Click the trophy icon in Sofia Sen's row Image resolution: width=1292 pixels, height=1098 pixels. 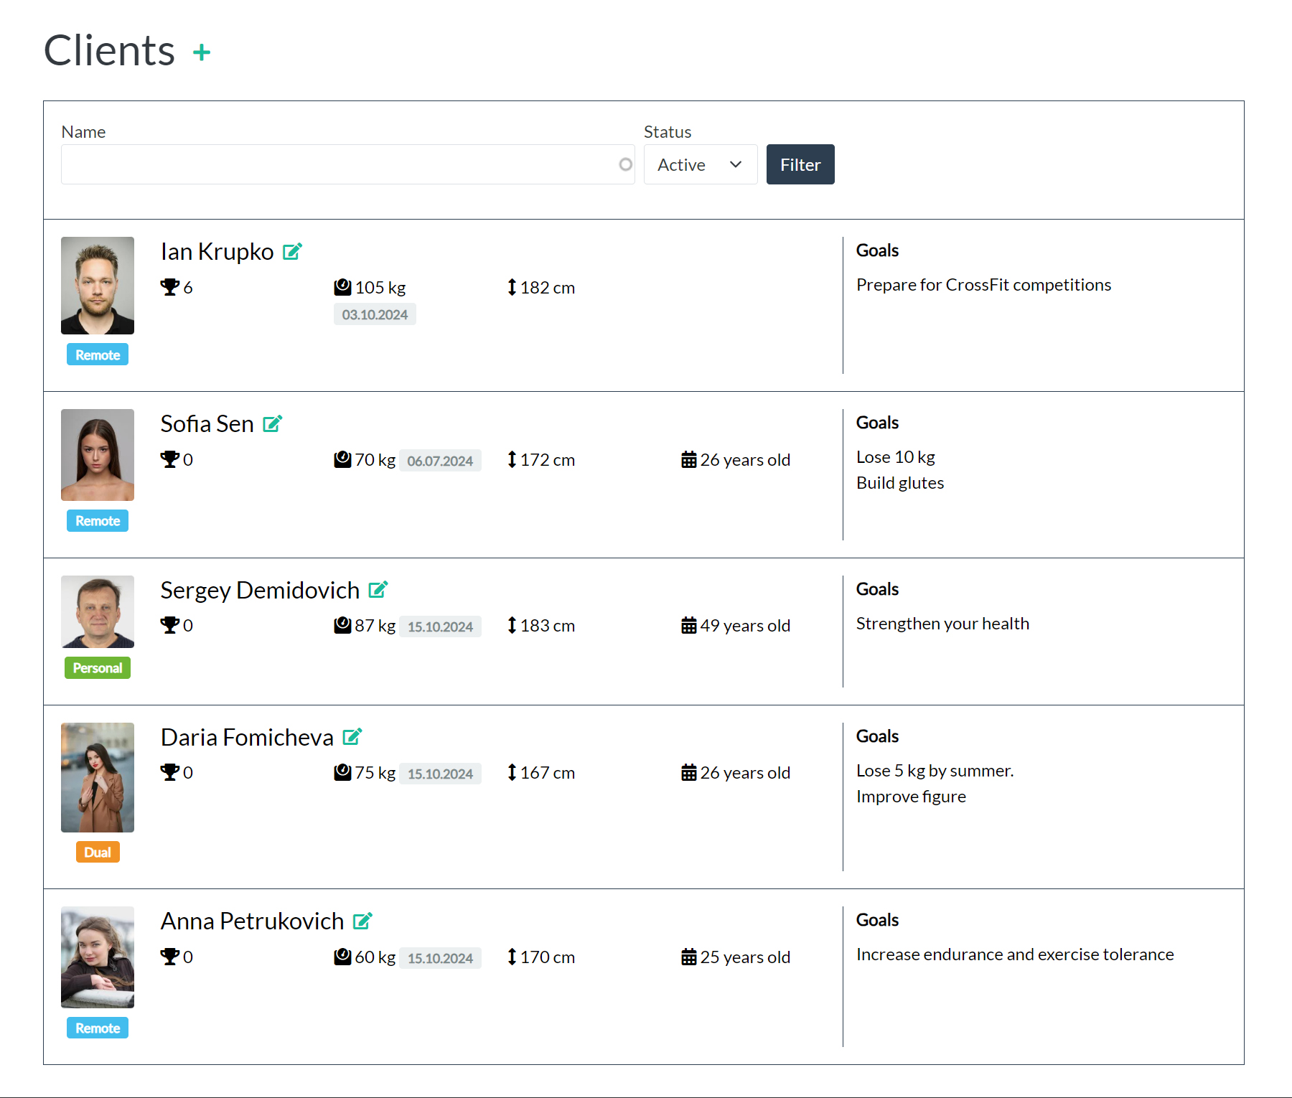coord(170,459)
